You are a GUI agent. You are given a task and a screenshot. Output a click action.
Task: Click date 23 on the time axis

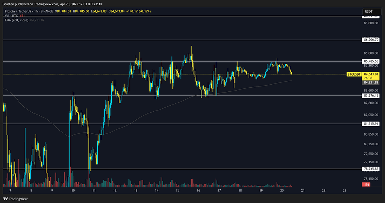344,191
